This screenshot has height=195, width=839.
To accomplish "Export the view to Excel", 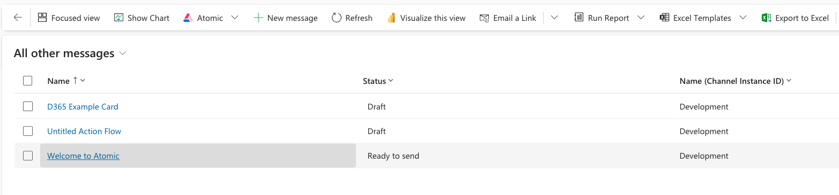I will click(796, 18).
